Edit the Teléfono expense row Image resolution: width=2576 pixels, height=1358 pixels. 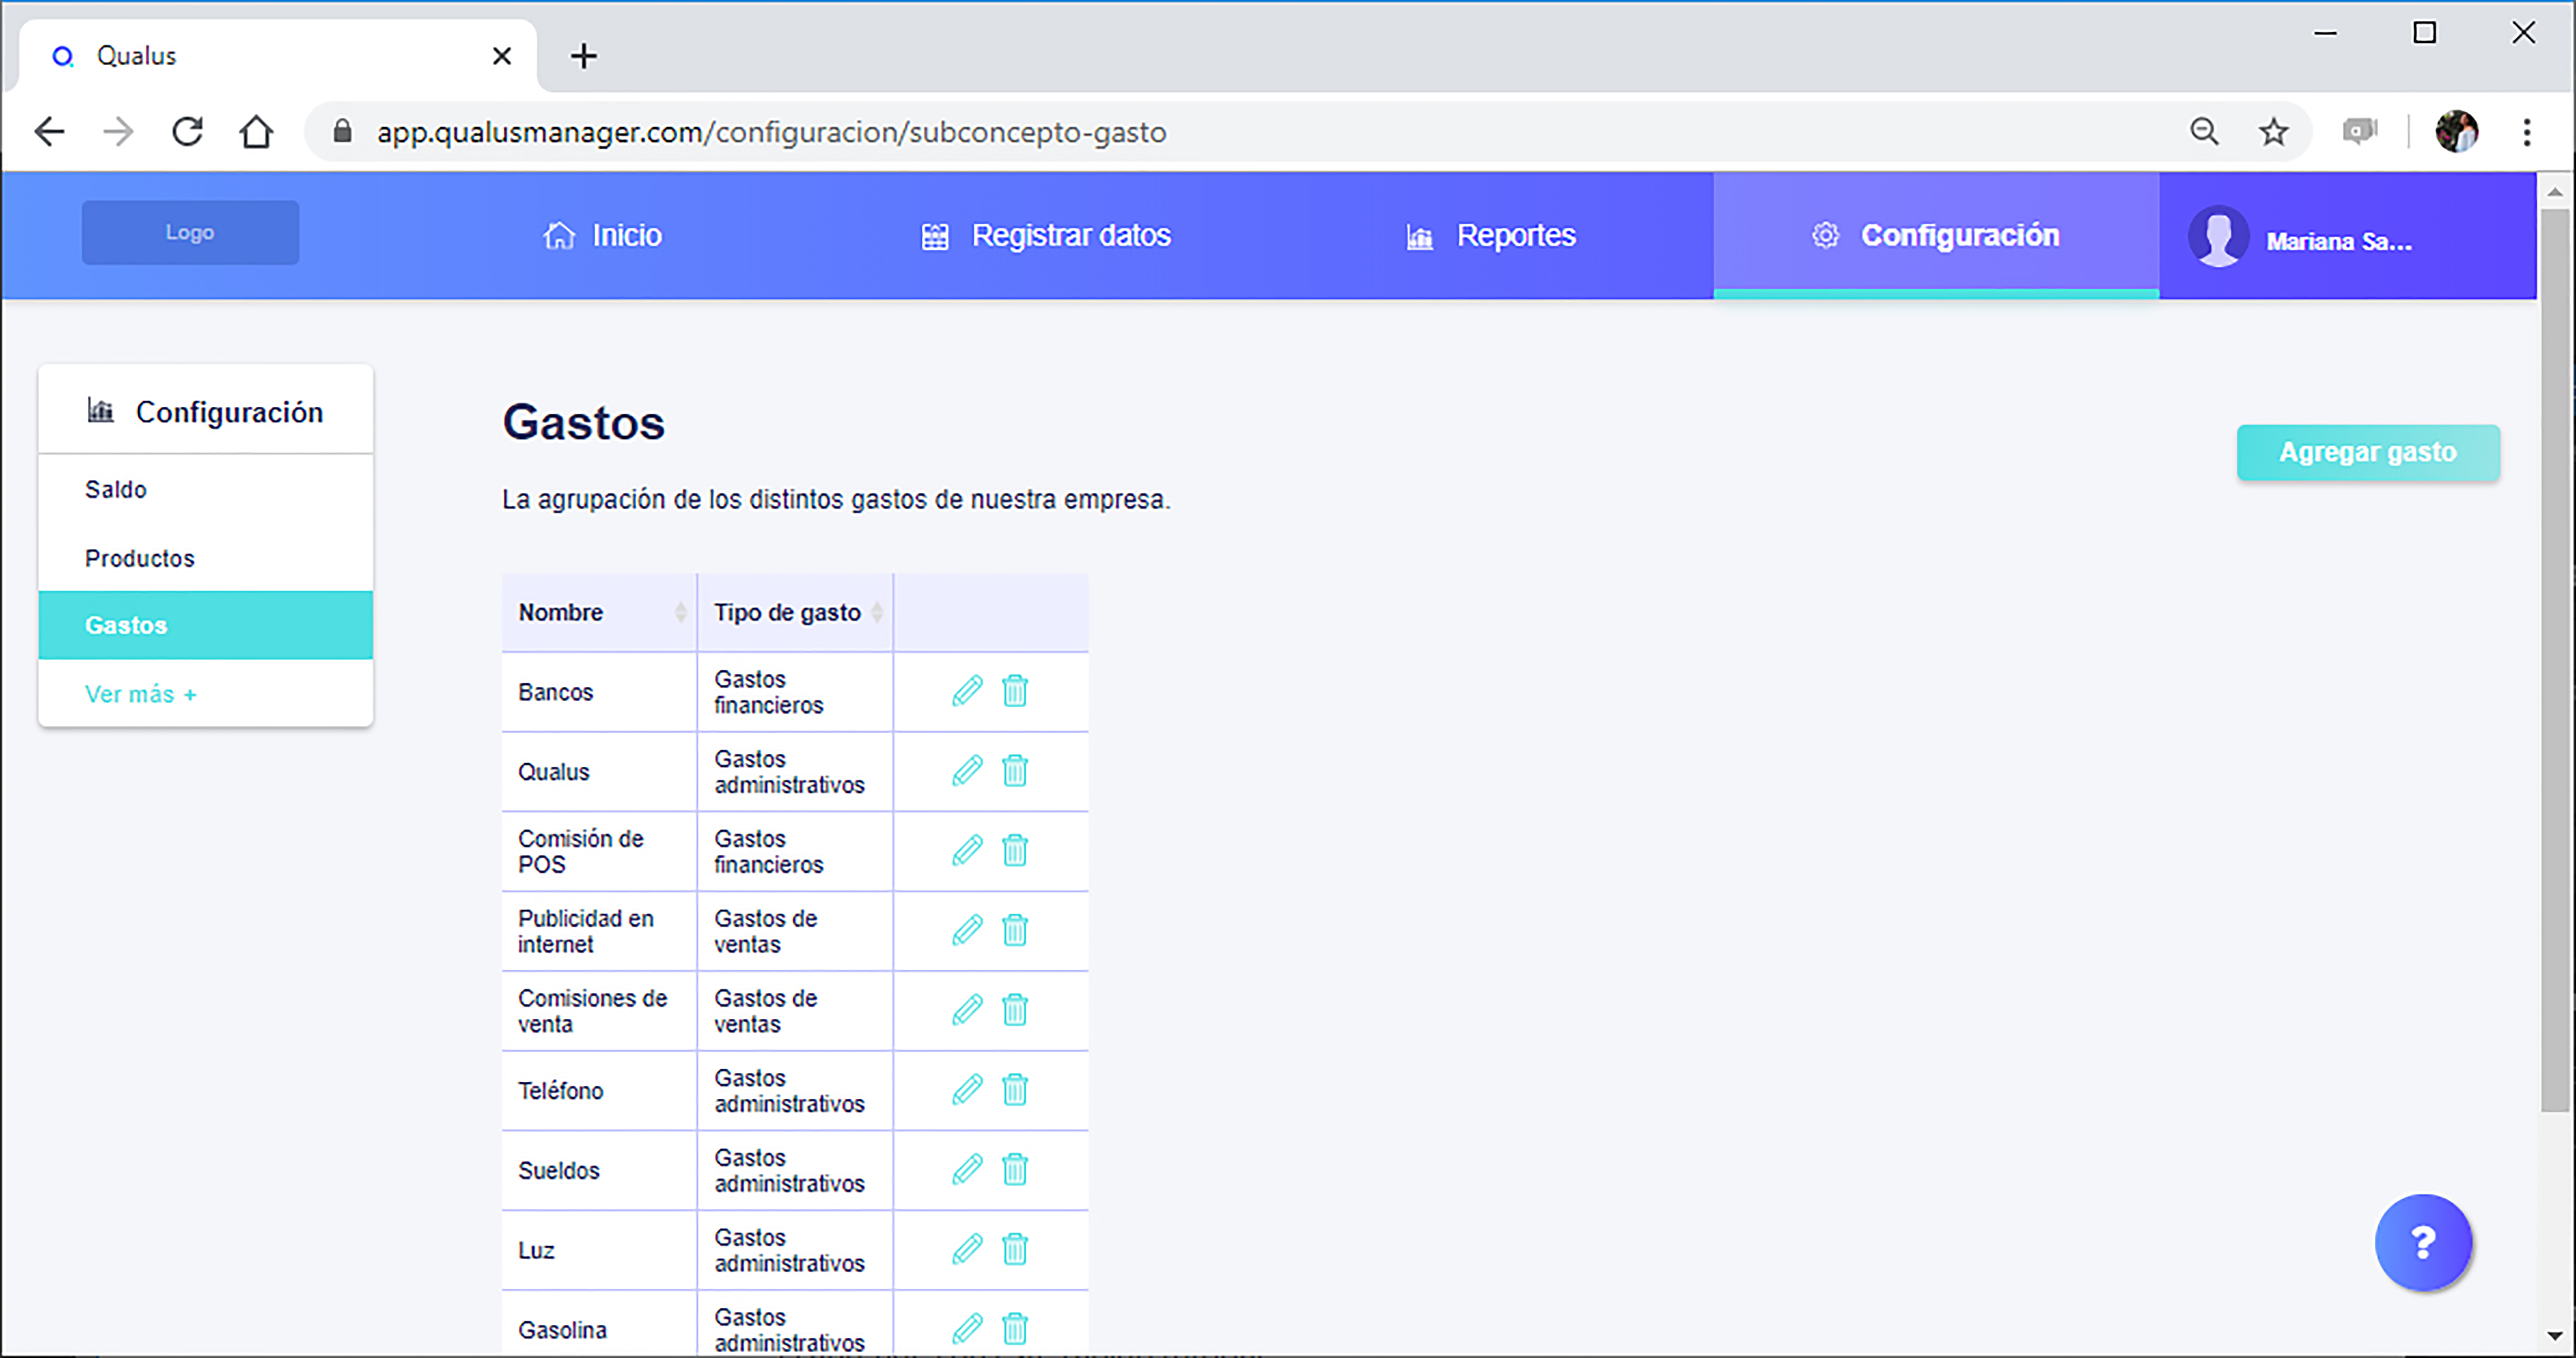[x=967, y=1090]
